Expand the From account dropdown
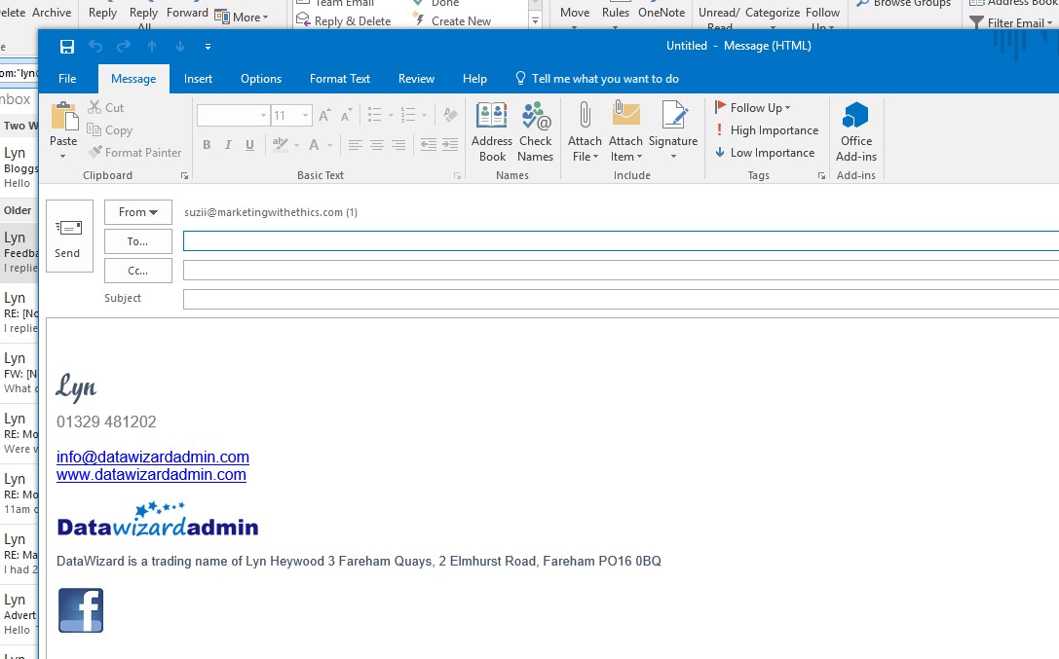This screenshot has width=1059, height=659. [x=138, y=212]
